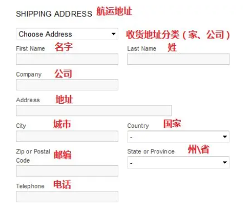Click the red 航运地址 annotation text
The image size is (243, 211).
[x=114, y=11]
